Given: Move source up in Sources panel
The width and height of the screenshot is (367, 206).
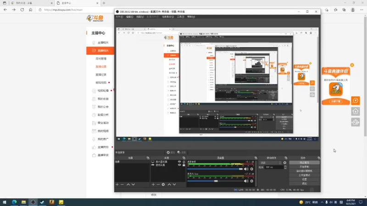Looking at the screenshot, I should tap(169, 184).
